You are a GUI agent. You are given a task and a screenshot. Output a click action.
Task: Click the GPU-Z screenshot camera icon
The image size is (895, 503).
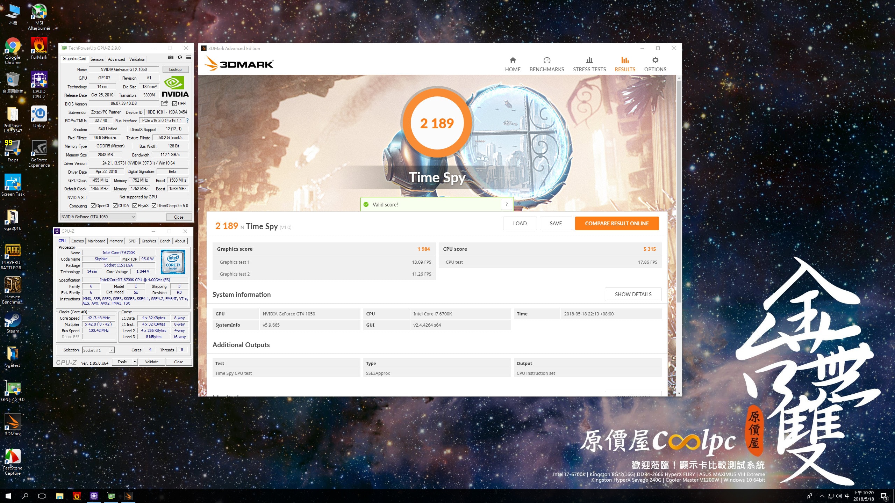tap(170, 58)
